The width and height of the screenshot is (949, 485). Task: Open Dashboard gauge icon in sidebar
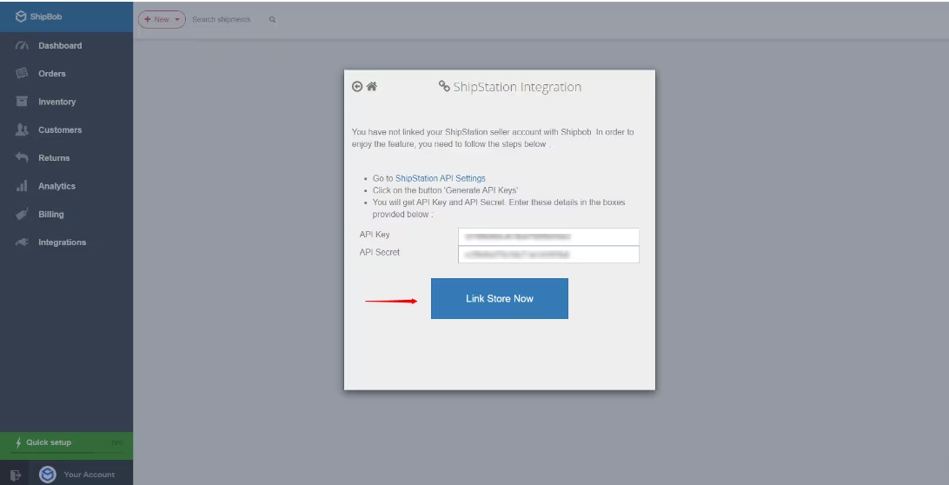click(x=22, y=45)
